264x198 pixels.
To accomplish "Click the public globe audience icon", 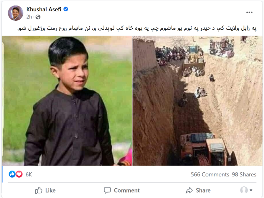I will (38, 17).
